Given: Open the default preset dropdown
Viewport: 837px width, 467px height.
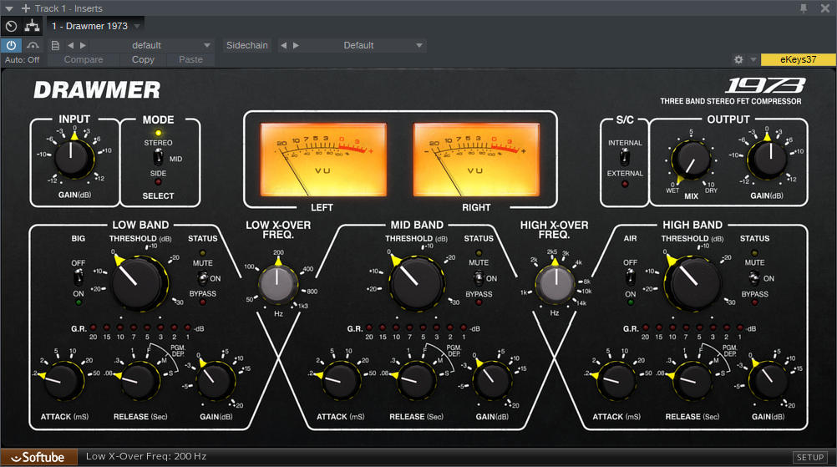Looking at the screenshot, I should pos(153,45).
